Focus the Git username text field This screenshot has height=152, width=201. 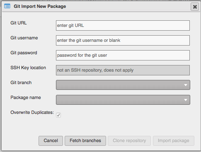(123, 40)
